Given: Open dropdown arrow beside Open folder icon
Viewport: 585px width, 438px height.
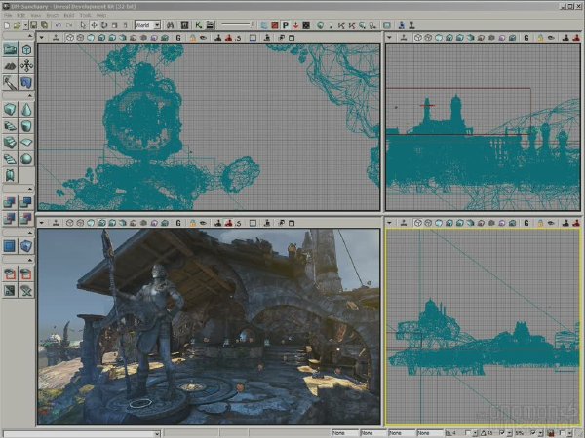Looking at the screenshot, I should tap(25, 25).
